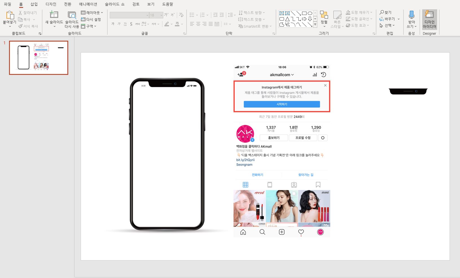Open the 검토 review tab
Screen dimensions: 460x278
(x=136, y=4)
